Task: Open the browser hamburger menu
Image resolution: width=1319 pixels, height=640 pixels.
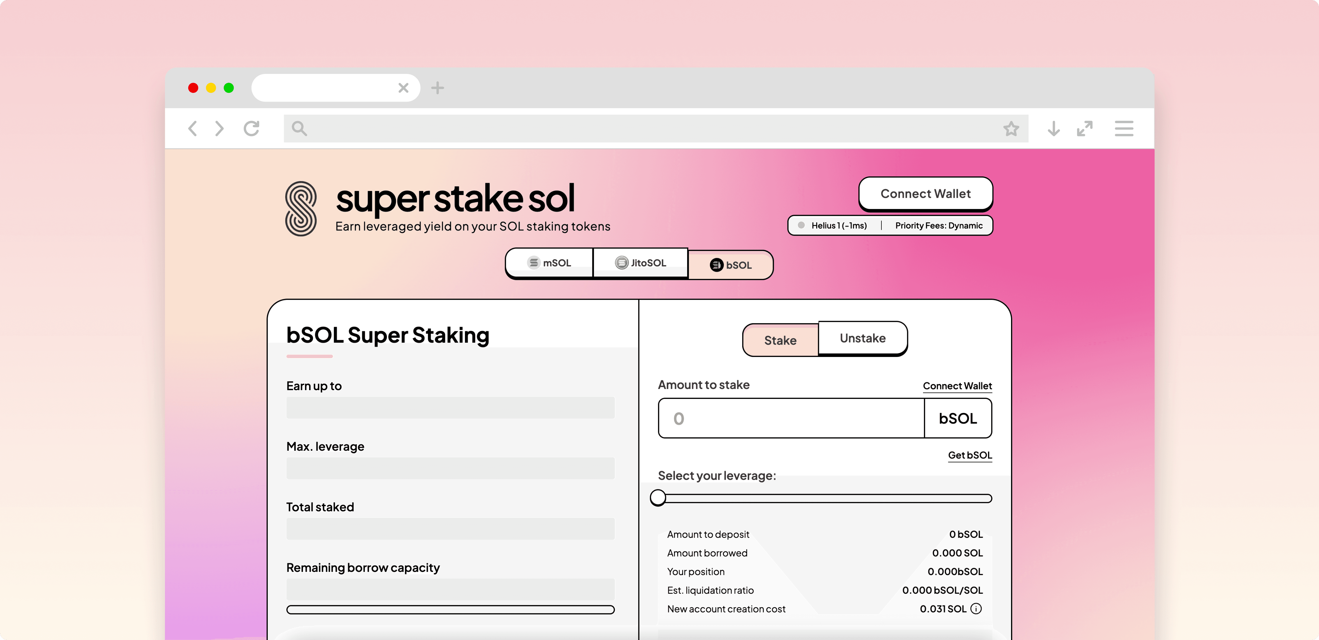Action: pos(1123,128)
